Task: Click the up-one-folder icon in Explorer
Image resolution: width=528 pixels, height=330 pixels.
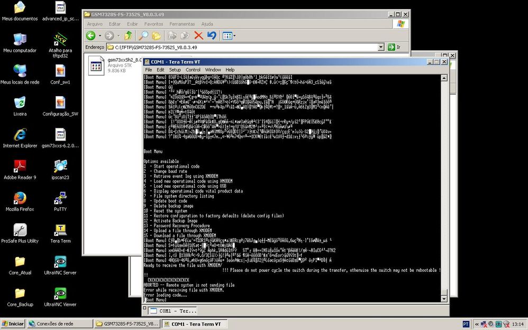Action: tap(128, 35)
